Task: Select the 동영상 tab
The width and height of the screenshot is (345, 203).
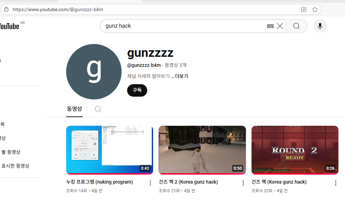Action: click(x=74, y=109)
